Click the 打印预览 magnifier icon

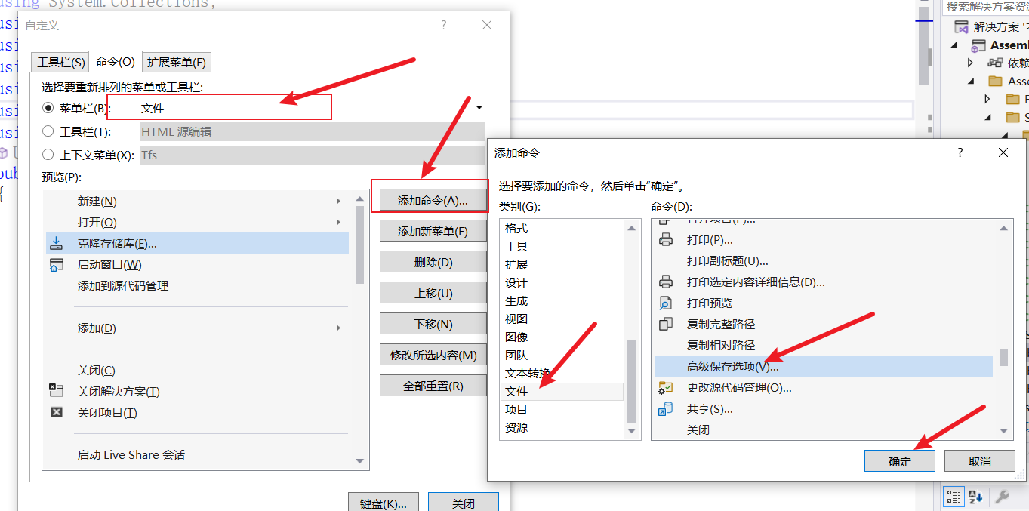coord(666,303)
